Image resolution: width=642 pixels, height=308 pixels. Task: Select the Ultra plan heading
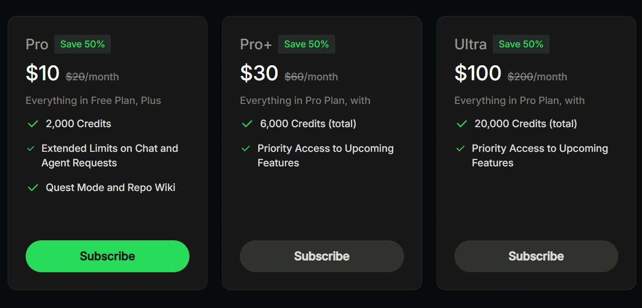[x=470, y=44]
